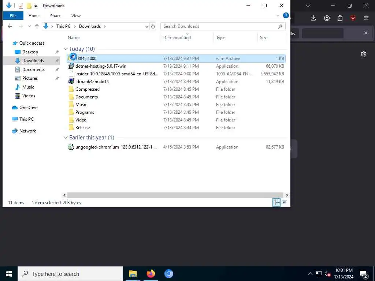
Task: Open Firefox downloads panel icon
Action: (x=313, y=18)
